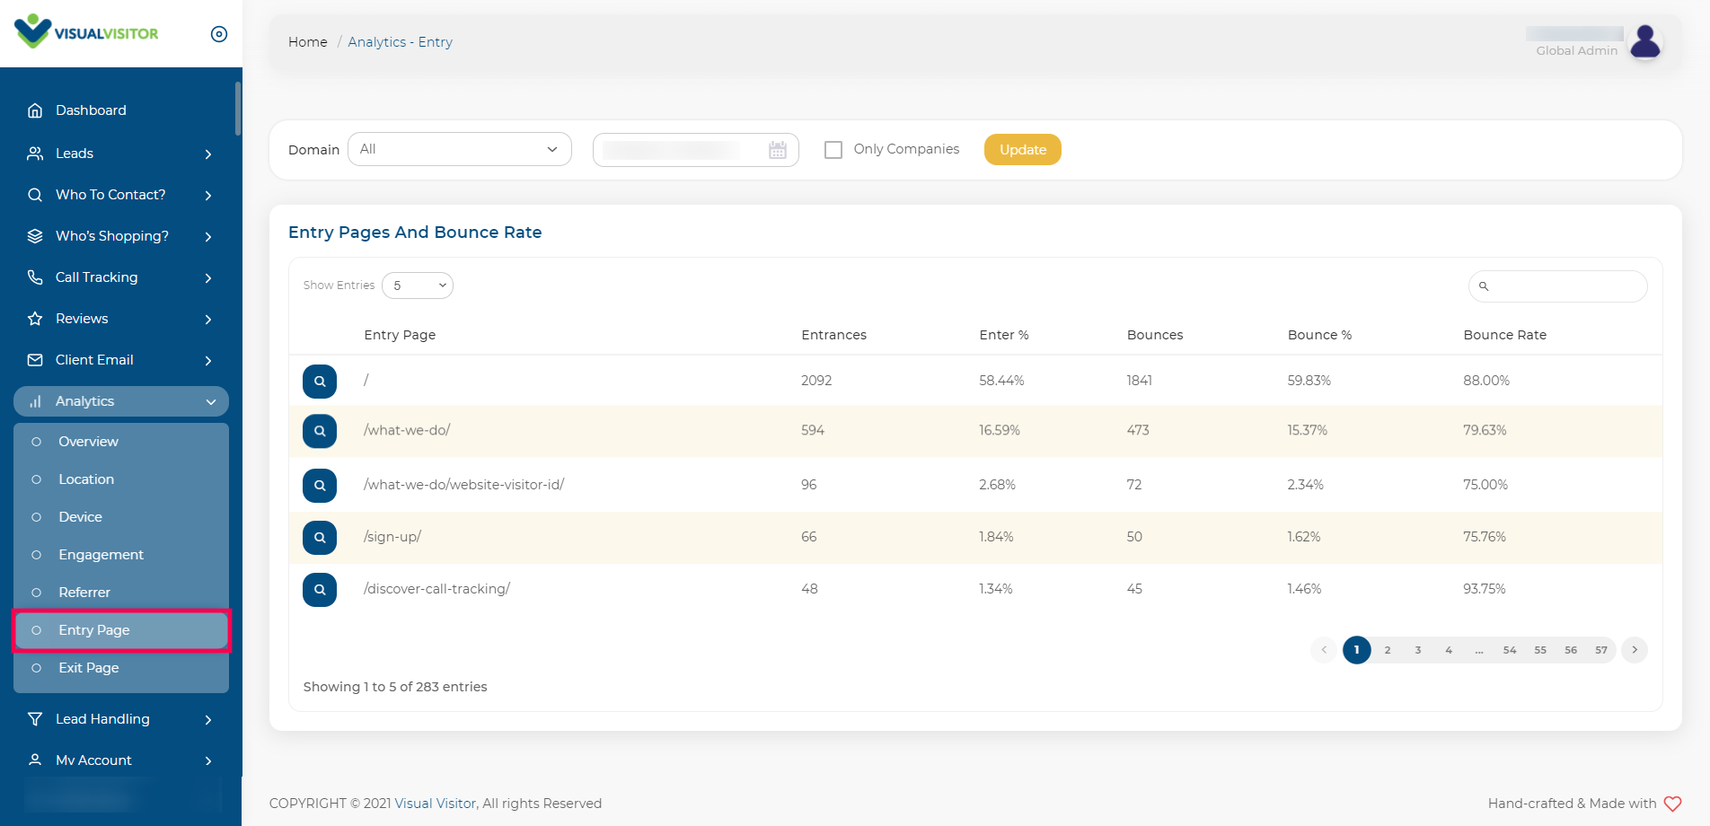Select the Entry Page submenu item
The height and width of the screenshot is (826, 1710).
pos(121,630)
